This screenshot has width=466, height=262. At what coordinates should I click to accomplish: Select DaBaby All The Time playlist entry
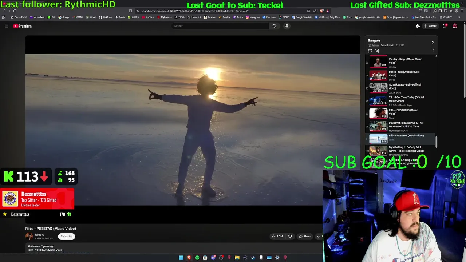click(x=400, y=126)
